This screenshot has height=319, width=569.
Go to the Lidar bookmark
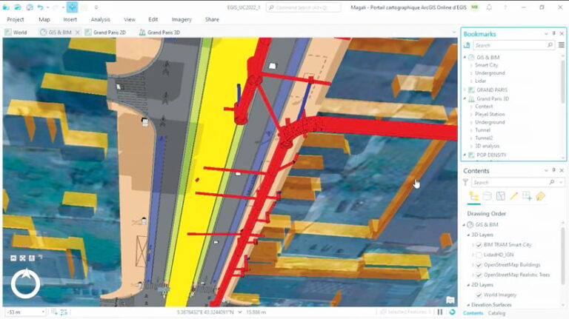(480, 81)
